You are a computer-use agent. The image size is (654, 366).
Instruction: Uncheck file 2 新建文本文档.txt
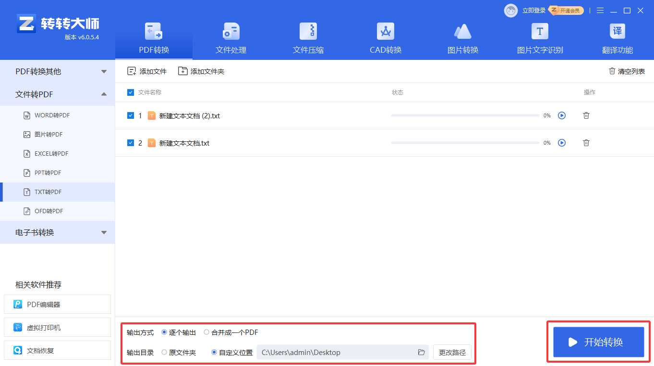click(131, 143)
